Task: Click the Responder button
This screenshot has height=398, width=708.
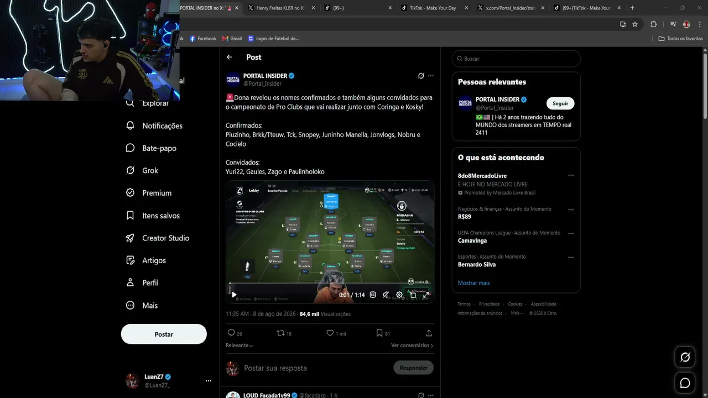Action: 413,368
